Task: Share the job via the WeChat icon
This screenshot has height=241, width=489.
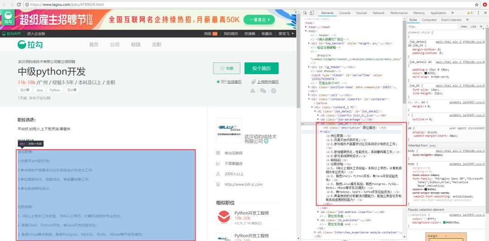Action: [263, 90]
